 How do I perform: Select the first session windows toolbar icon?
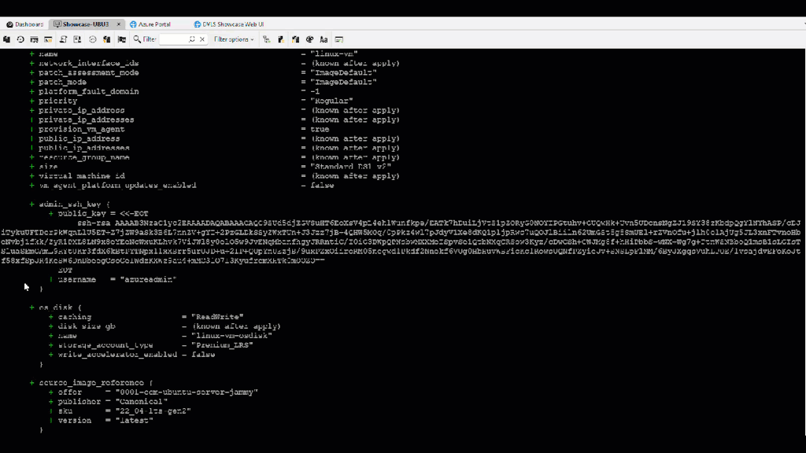point(7,39)
